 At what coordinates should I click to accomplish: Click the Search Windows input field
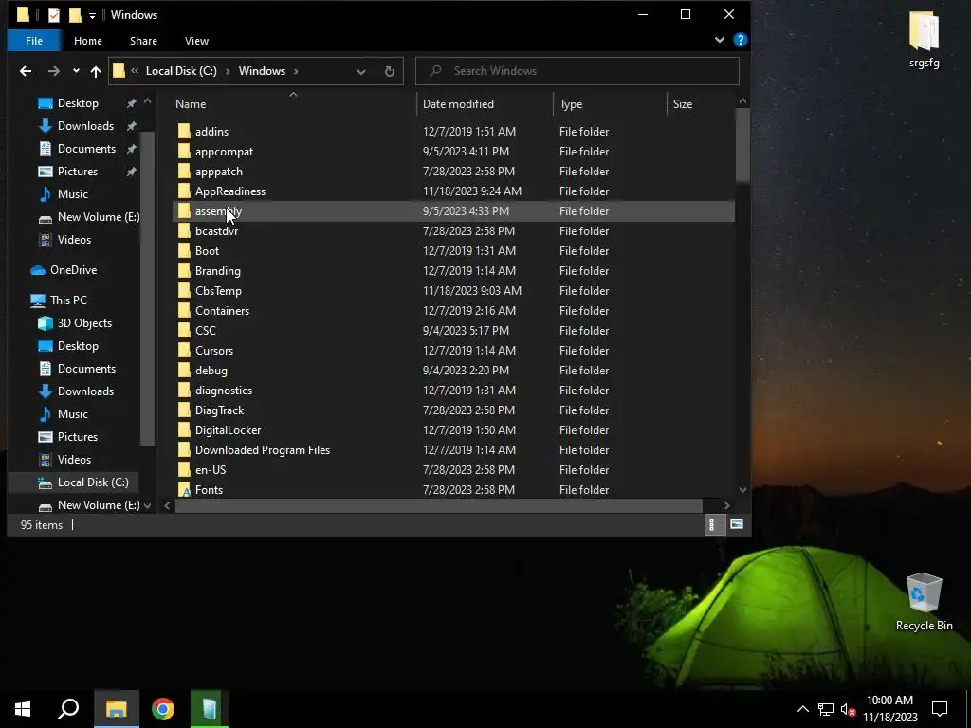coord(577,71)
